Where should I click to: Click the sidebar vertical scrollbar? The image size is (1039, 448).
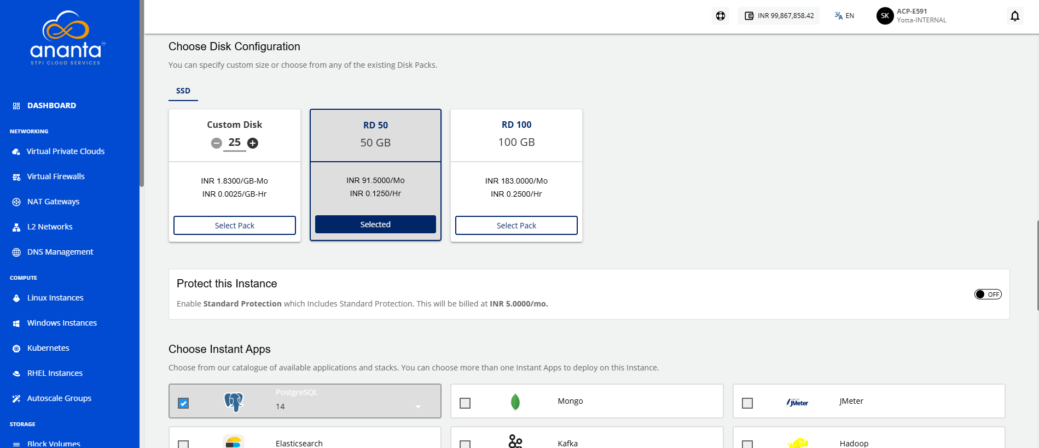(142, 93)
